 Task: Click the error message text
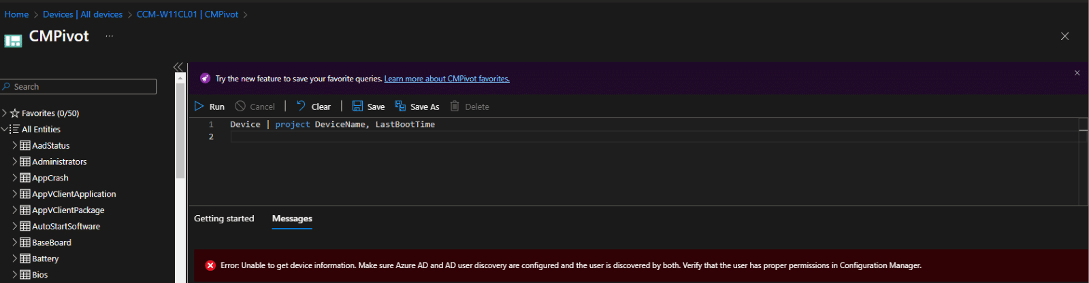pyautogui.click(x=571, y=265)
